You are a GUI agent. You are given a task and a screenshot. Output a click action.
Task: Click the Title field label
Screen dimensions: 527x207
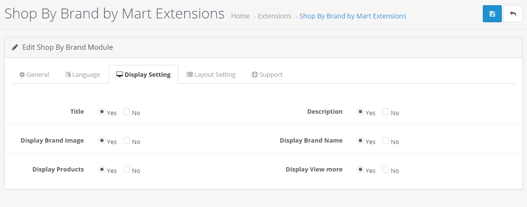pyautogui.click(x=77, y=111)
